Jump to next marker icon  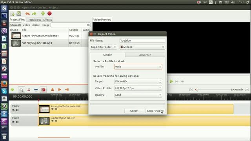tap(67, 90)
